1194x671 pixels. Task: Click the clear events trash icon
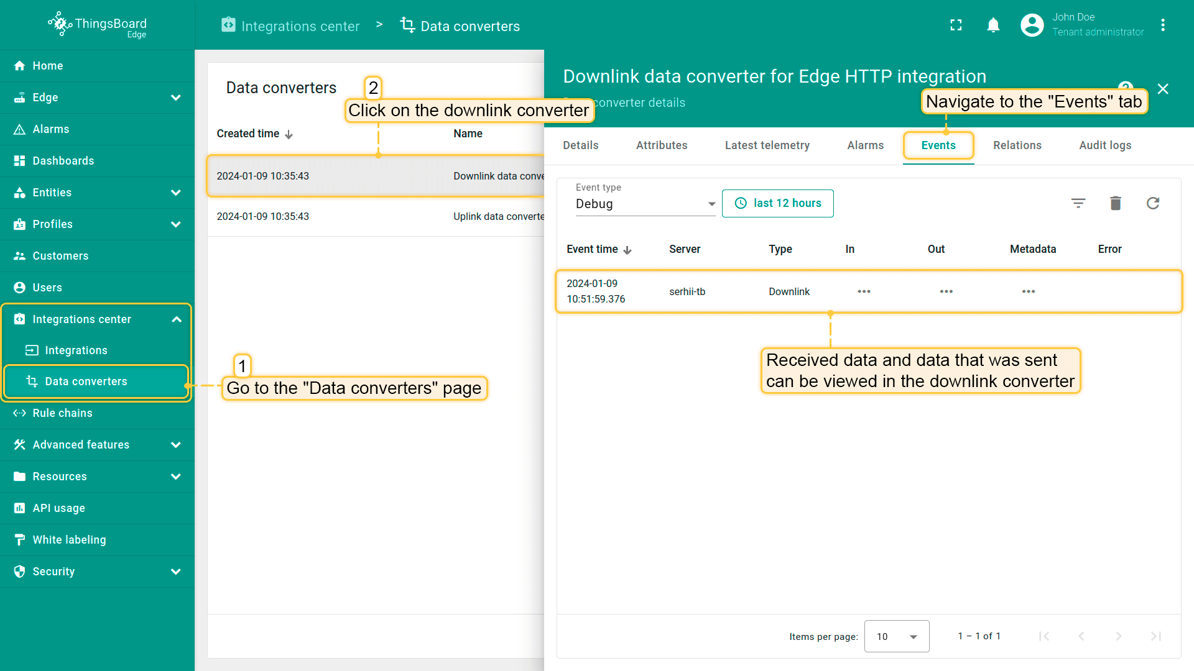pos(1115,203)
